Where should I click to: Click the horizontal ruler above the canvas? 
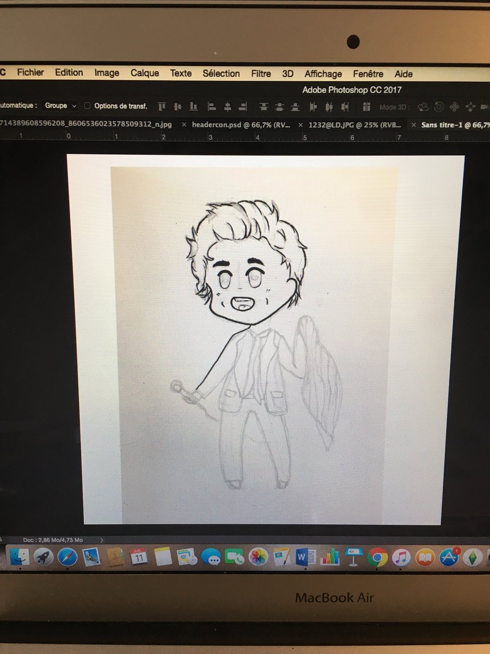[x=245, y=136]
